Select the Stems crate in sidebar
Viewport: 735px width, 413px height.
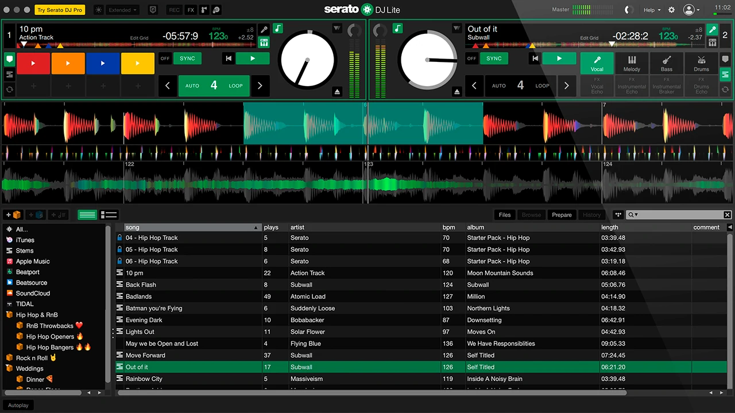point(25,251)
